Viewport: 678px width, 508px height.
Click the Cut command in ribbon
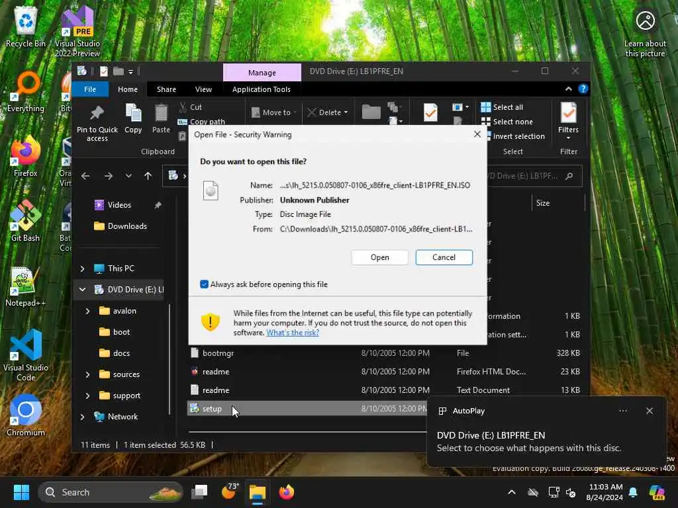[190, 107]
